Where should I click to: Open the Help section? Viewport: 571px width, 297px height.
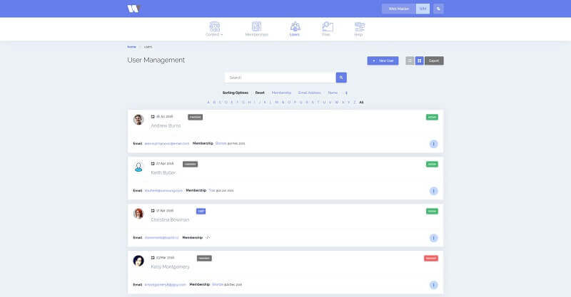click(359, 29)
